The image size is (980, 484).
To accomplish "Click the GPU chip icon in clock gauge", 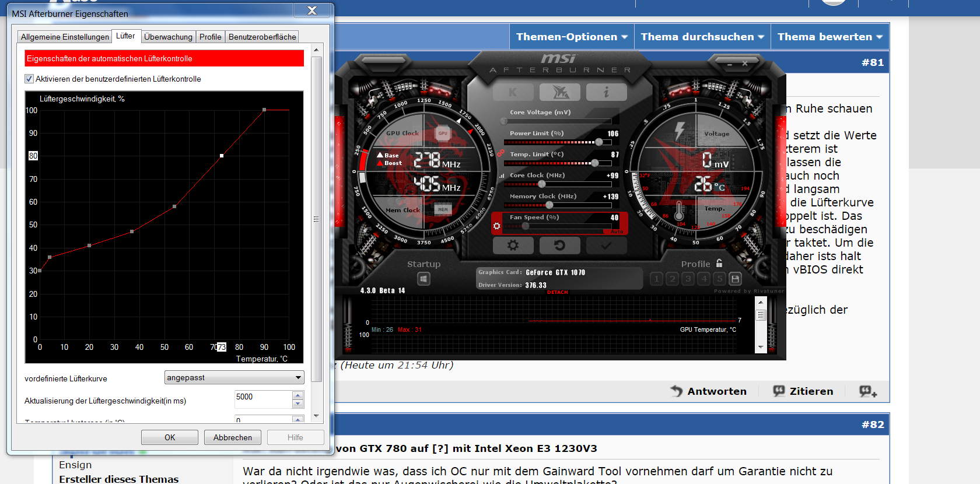I will click(443, 134).
